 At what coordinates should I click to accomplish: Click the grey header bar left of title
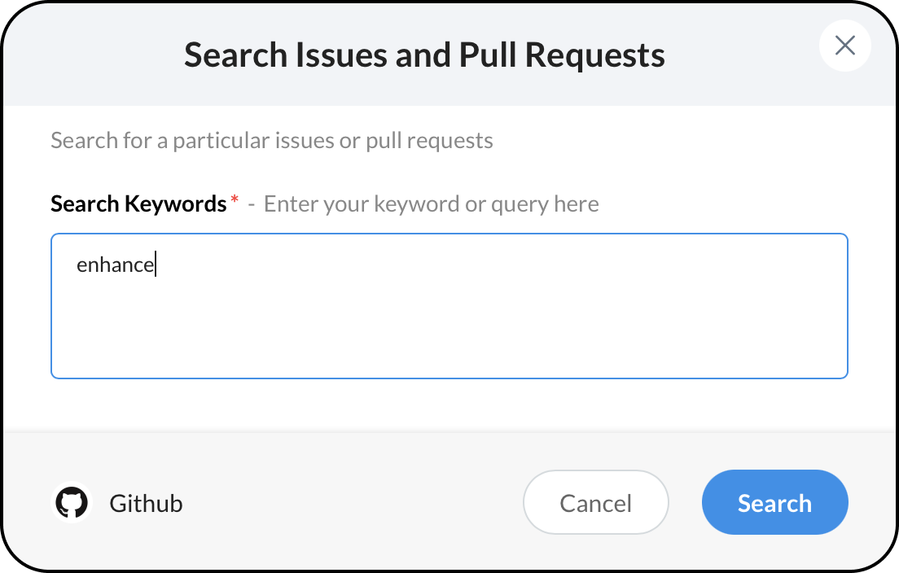[90, 55]
